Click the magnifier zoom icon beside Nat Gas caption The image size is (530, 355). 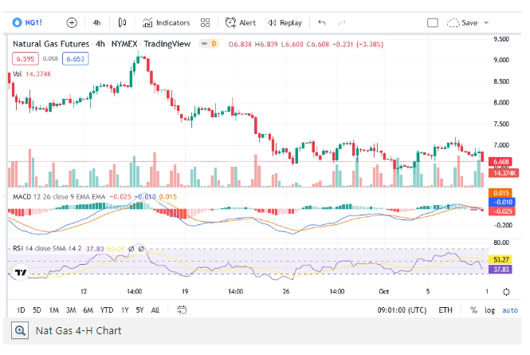20,330
